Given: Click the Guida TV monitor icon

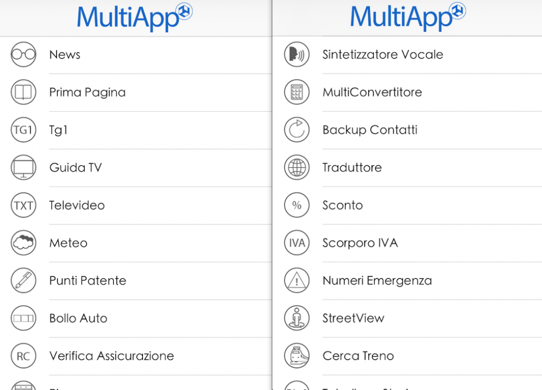Looking at the screenshot, I should 23,168.
